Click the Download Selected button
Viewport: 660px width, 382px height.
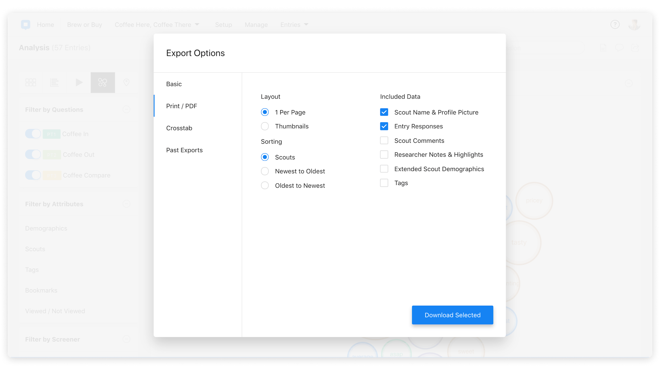coord(452,315)
